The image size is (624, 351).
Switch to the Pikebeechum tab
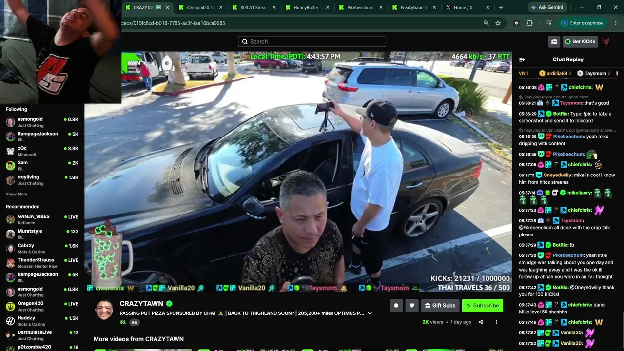point(359,7)
